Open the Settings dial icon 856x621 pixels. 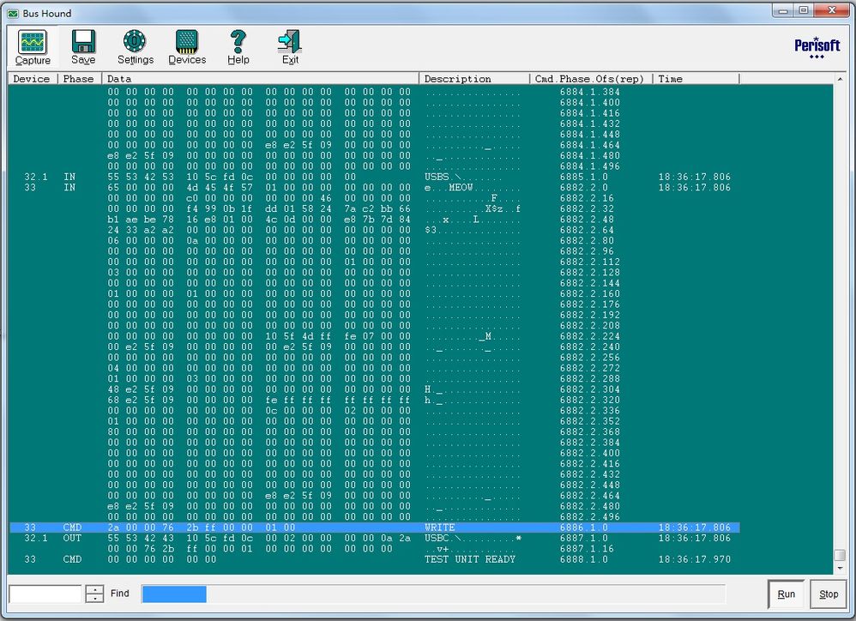coord(135,41)
